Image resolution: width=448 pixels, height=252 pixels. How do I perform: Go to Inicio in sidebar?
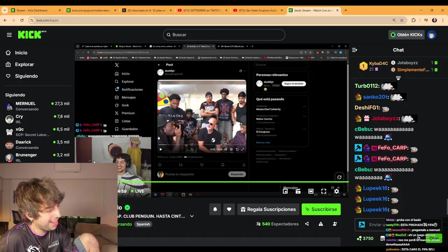point(21,53)
